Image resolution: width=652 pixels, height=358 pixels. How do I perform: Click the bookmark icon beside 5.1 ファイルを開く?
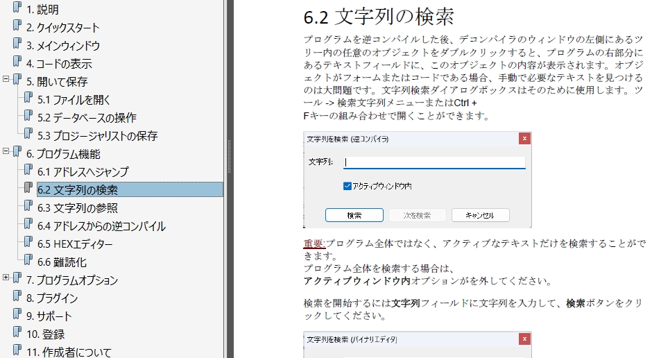coord(28,98)
